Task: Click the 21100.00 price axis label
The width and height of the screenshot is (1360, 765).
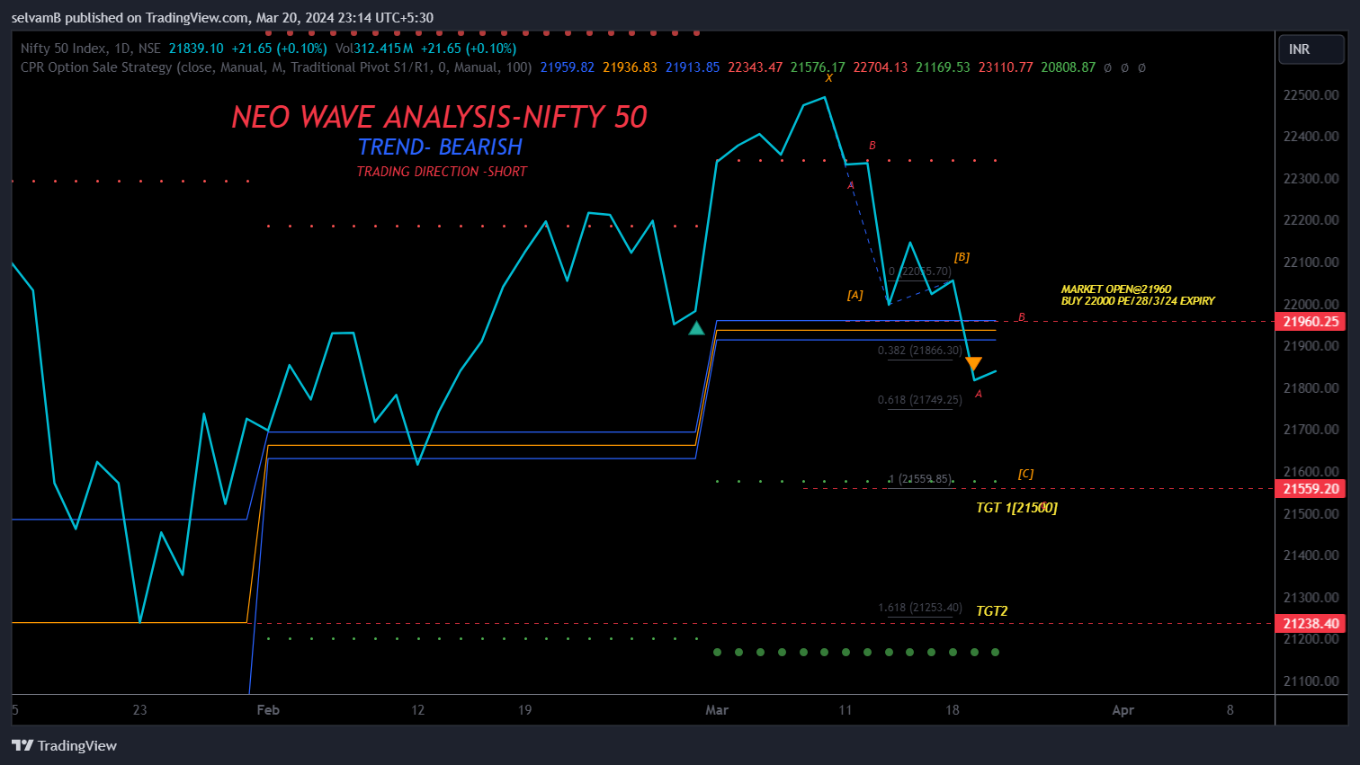Action: click(1311, 681)
